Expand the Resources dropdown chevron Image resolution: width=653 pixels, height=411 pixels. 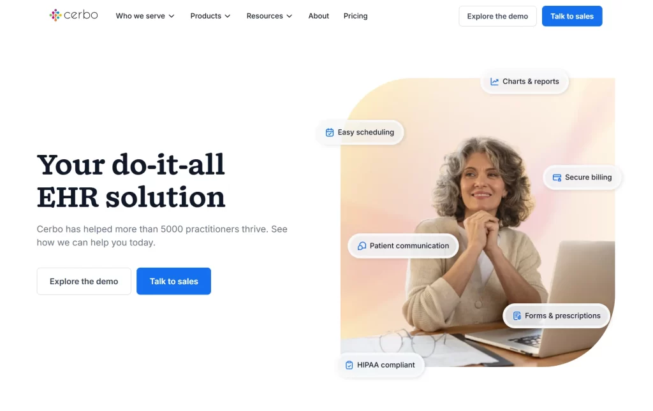[290, 16]
